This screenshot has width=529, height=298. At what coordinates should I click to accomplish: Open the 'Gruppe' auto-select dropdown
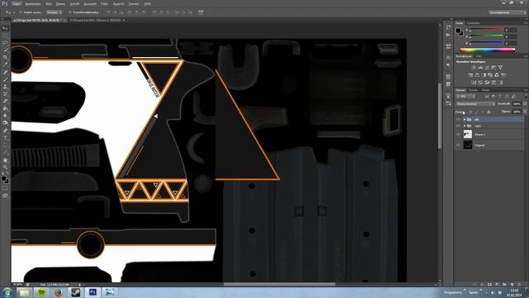pos(54,12)
